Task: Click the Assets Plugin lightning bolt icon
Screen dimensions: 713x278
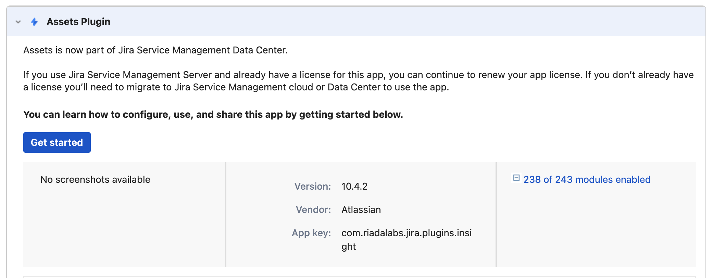Action: pyautogui.click(x=34, y=22)
